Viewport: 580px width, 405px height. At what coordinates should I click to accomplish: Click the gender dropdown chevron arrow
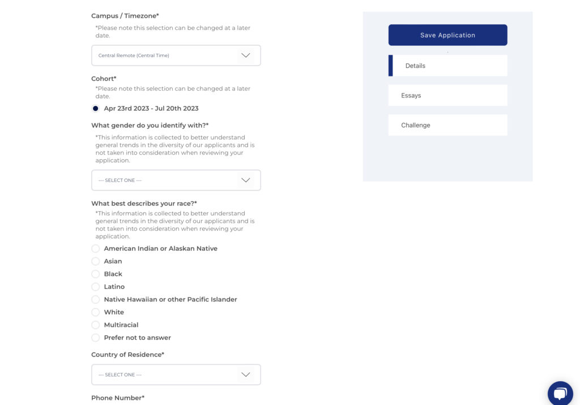click(x=245, y=180)
